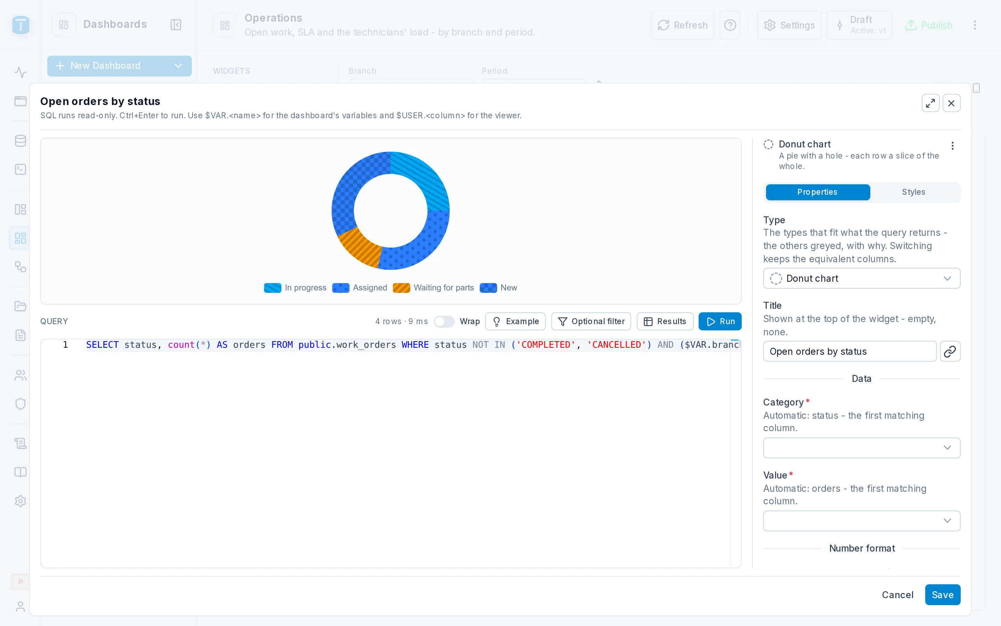This screenshot has height=626, width=1001.
Task: Toggle the Wrap switch for the query
Action: 444,322
